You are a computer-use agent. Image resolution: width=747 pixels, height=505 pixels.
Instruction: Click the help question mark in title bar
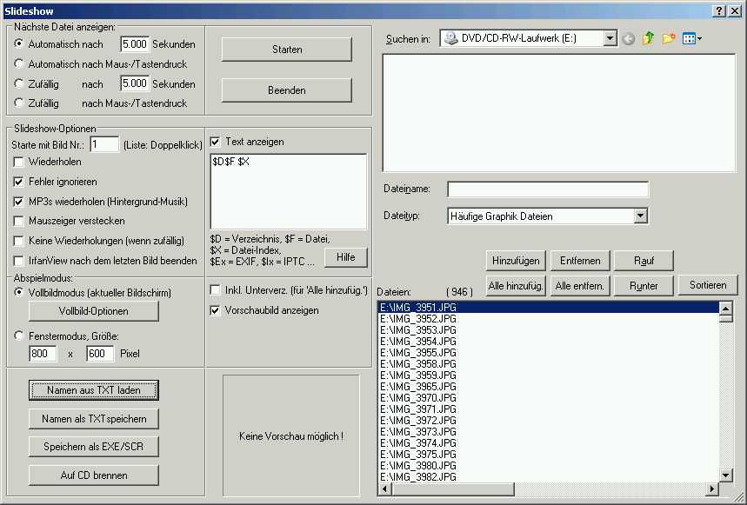(x=719, y=10)
